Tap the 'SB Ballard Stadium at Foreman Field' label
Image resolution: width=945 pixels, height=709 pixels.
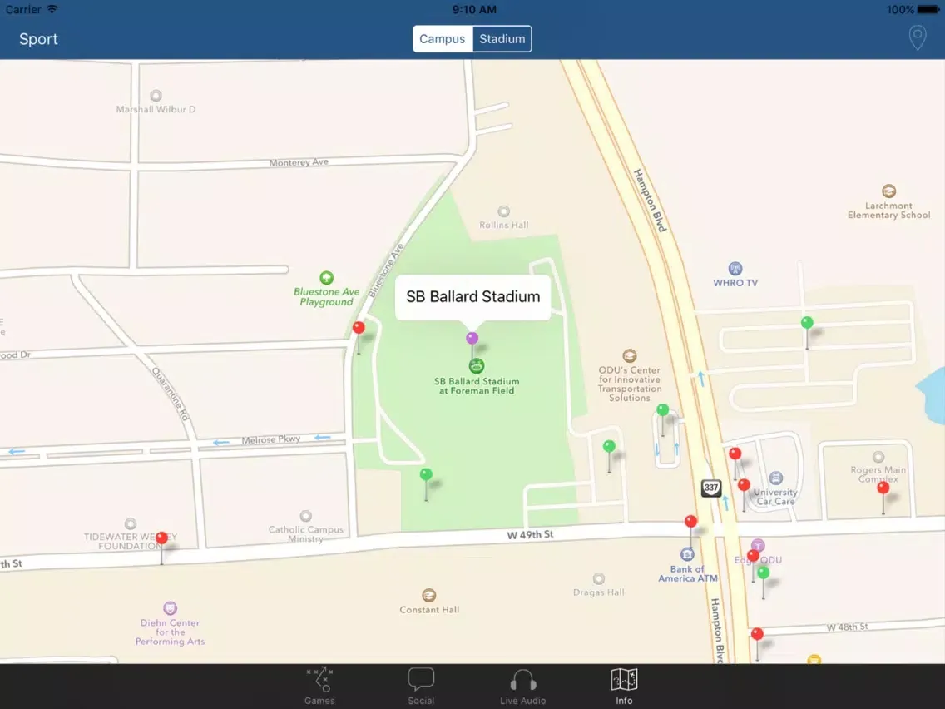477,386
